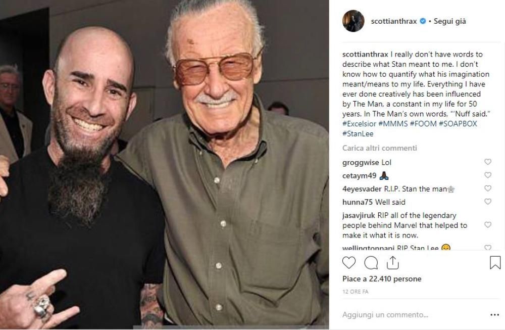Expand comments via "Carica altri commenti"
The height and width of the screenshot is (330, 505).
[x=380, y=148]
